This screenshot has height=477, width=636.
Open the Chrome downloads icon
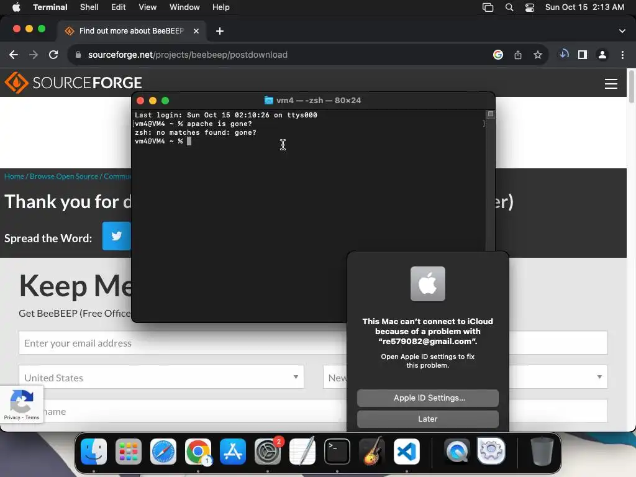coord(563,55)
